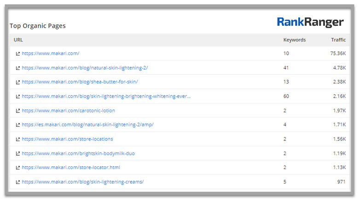The image size is (359, 204).
Task: Click external link icon beside skin-lightening-brightening-whitening URL
Action: pyautogui.click(x=17, y=96)
